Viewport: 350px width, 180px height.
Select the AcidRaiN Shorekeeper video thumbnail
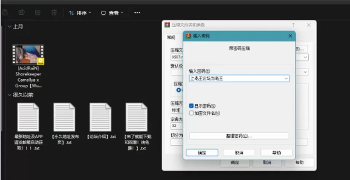pyautogui.click(x=28, y=55)
